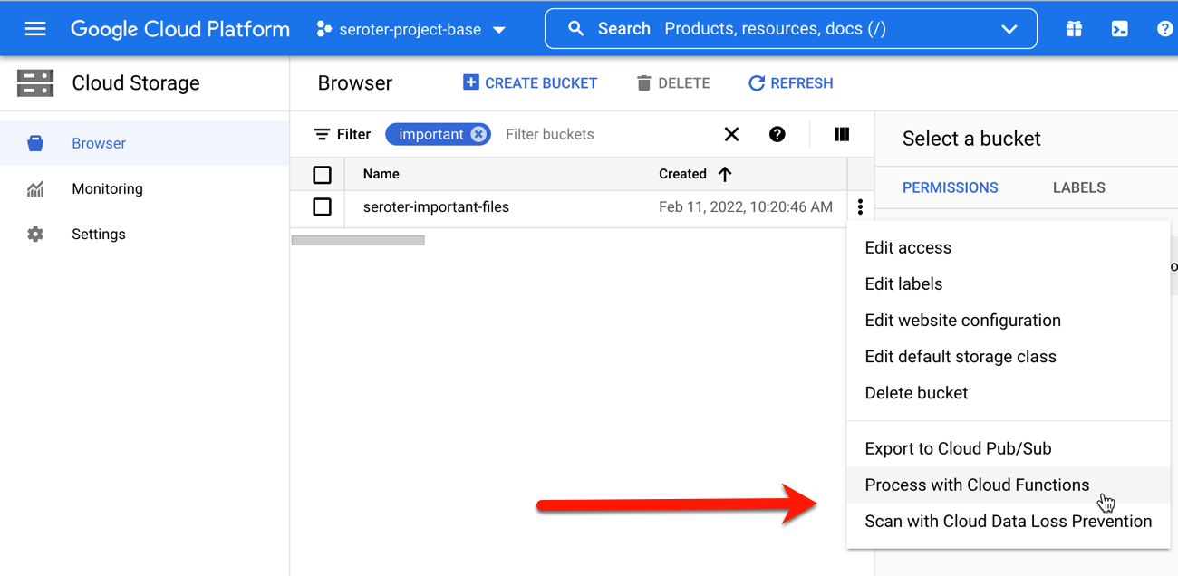Clear filter with the X icon
Viewport: 1178px width, 576px height.
[731, 134]
